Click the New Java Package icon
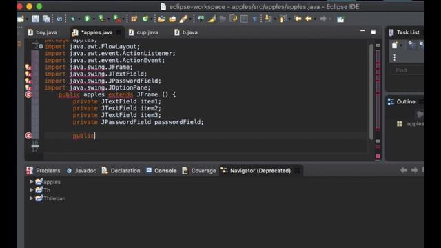Screen dimensions: 441x248 click(x=134, y=19)
